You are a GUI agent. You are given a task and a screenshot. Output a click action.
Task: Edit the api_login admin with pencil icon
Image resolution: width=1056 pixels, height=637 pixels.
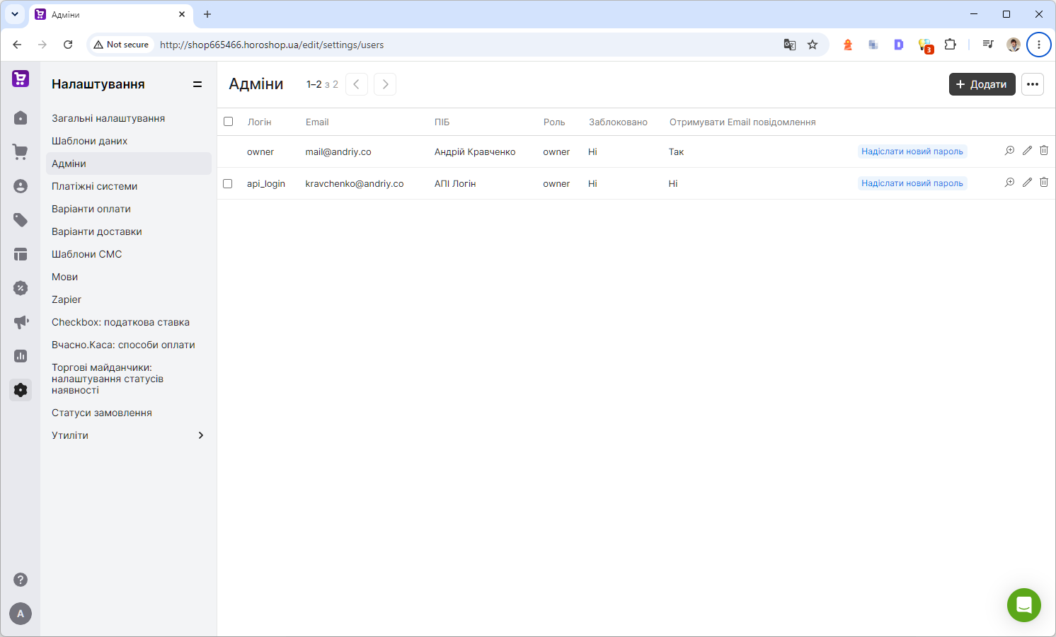point(1027,183)
